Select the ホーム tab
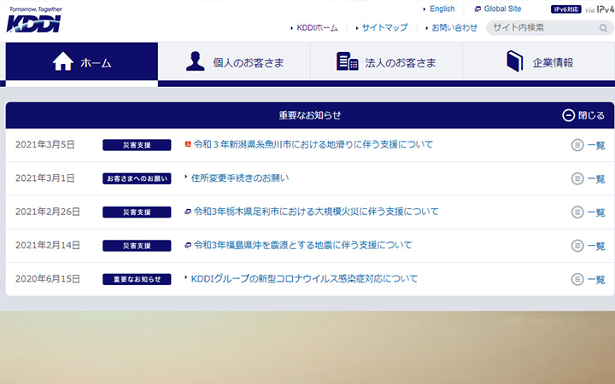 (82, 62)
